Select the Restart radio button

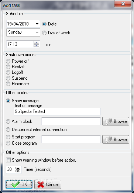[x=8, y=67]
